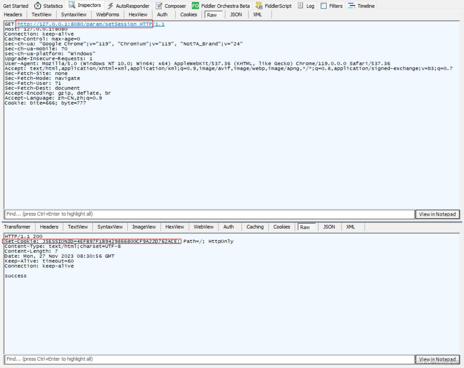Click the Accept-Encoding header line
This screenshot has height=368, width=464.
click(58, 93)
